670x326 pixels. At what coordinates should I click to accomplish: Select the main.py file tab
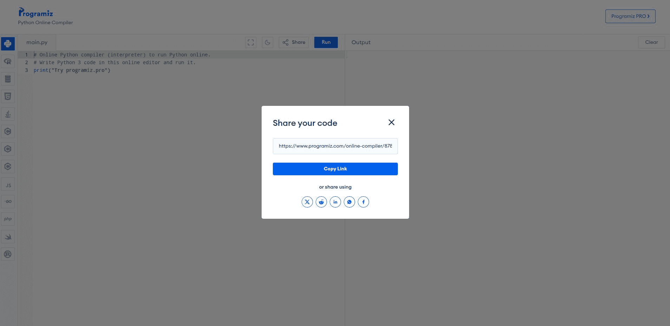pos(37,42)
